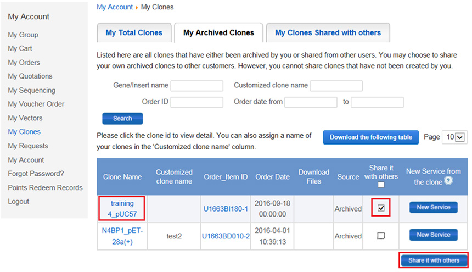Screen dimensions: 472x272
Task: Switch to My Total Clones tab
Action: pyautogui.click(x=134, y=33)
